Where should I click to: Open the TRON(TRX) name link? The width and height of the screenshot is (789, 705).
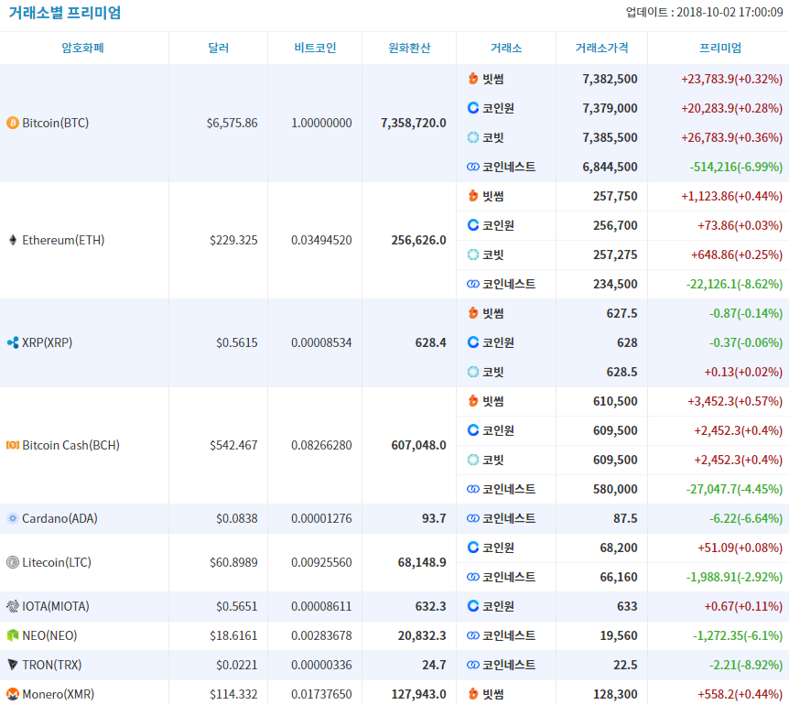click(x=52, y=665)
